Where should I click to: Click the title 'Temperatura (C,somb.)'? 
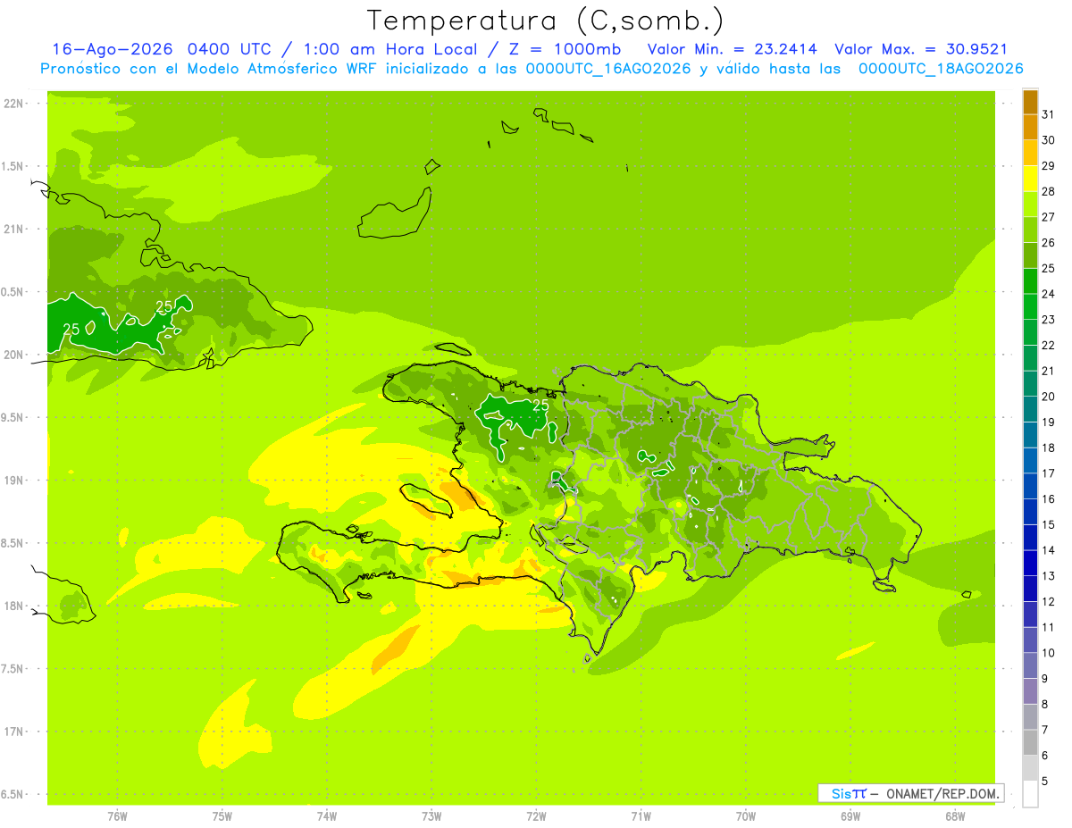tap(544, 20)
